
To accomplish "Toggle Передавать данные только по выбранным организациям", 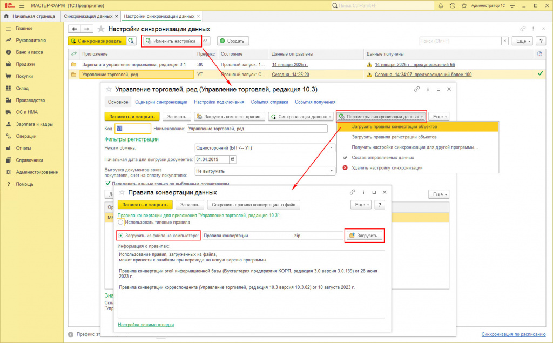I will [108, 184].
